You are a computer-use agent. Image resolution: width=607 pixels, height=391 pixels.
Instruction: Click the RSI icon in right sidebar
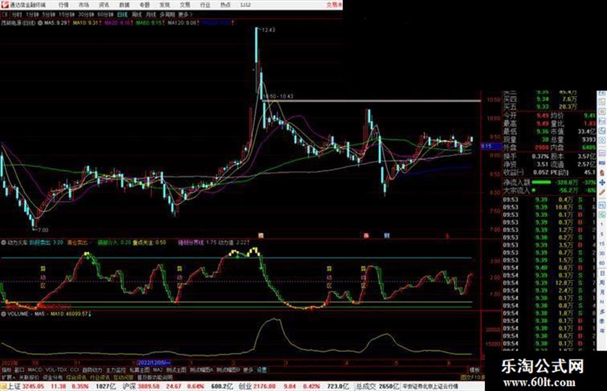pos(602,162)
